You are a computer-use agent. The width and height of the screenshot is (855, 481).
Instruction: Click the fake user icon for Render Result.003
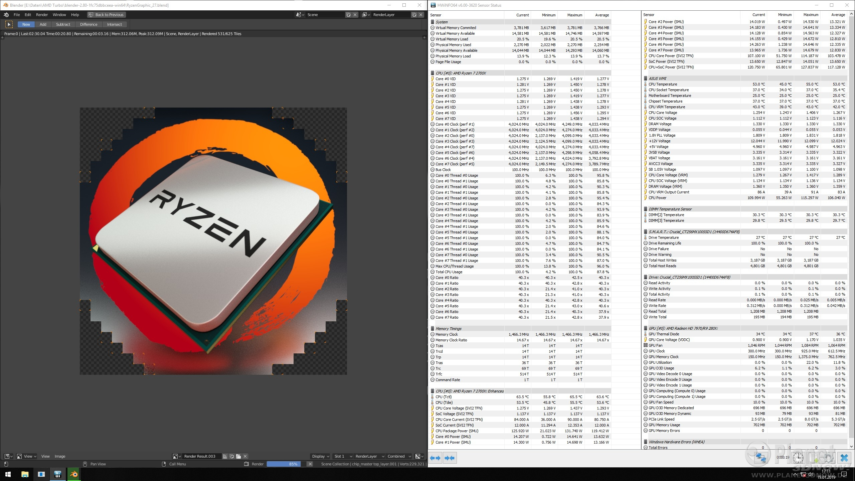coord(225,456)
